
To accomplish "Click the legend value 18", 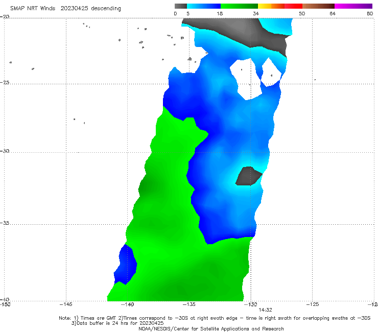I will [x=220, y=13].
